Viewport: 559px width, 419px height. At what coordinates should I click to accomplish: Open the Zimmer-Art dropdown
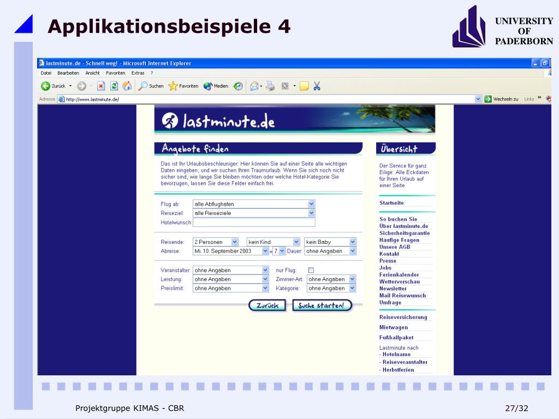(x=352, y=279)
